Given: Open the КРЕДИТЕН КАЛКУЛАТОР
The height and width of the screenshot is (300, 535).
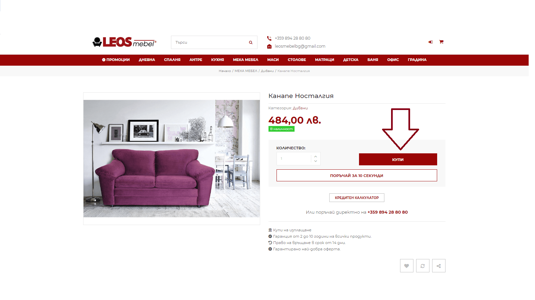Looking at the screenshot, I should tap(357, 198).
